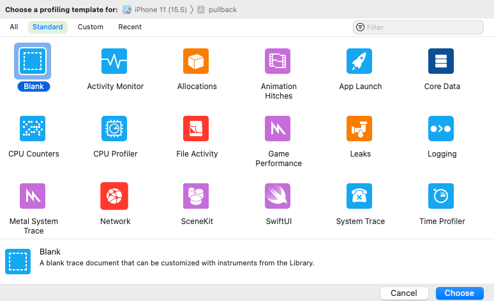Click the Metal System Trace label
Image resolution: width=494 pixels, height=301 pixels.
(34, 226)
